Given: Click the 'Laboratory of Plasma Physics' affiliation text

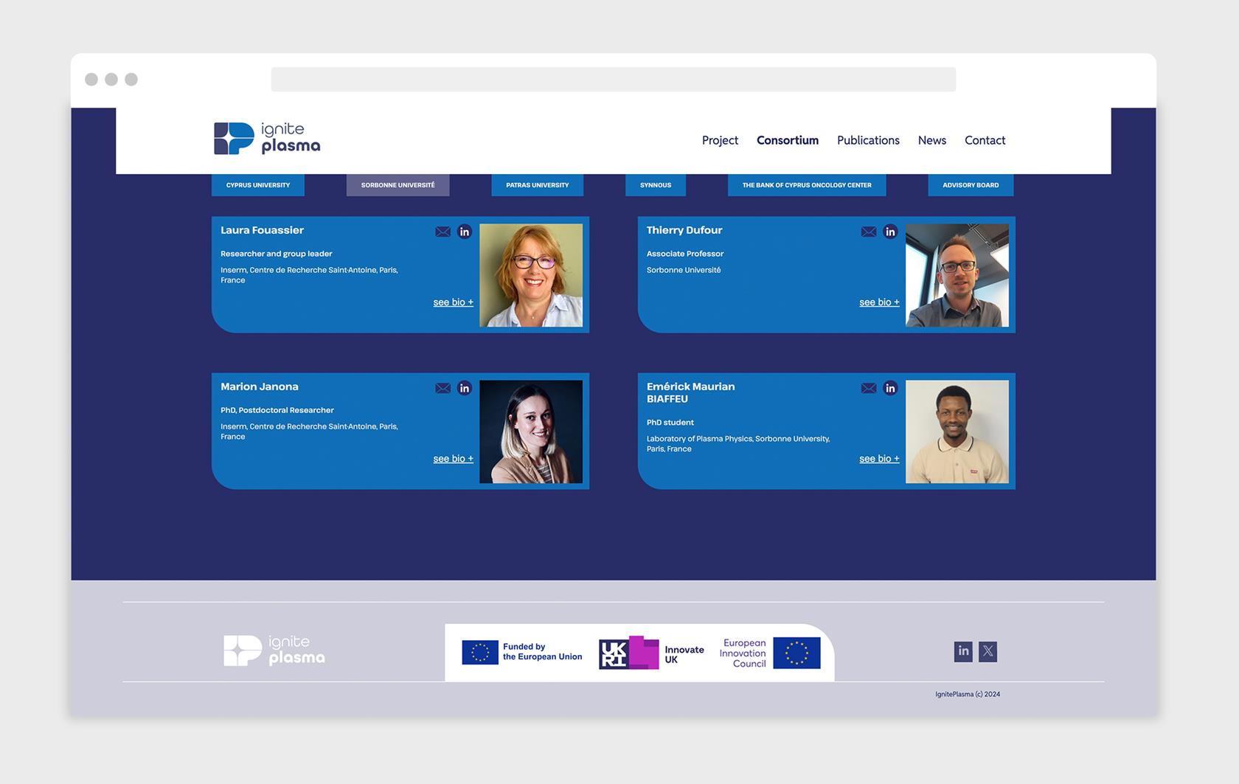Looking at the screenshot, I should [x=738, y=443].
